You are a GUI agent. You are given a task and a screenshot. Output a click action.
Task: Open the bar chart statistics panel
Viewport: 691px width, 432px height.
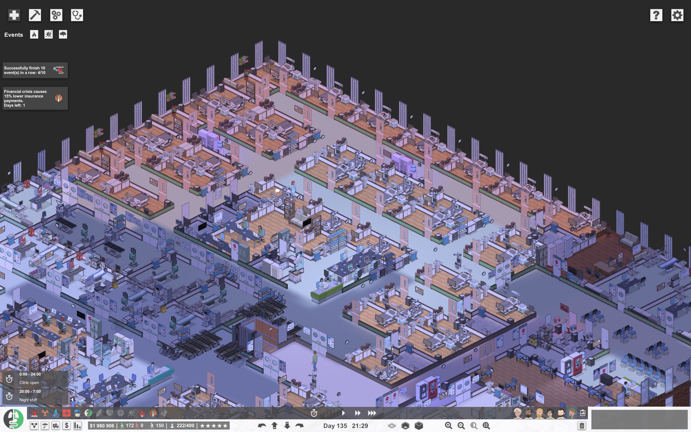[77, 426]
